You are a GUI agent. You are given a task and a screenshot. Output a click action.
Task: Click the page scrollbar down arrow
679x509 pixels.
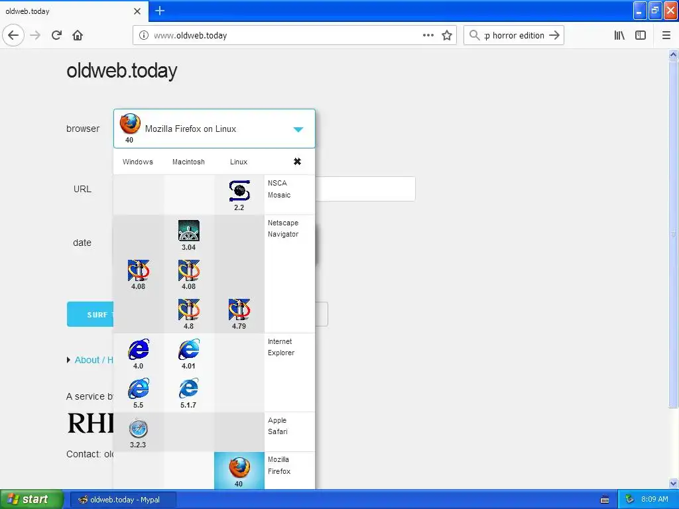click(x=673, y=483)
